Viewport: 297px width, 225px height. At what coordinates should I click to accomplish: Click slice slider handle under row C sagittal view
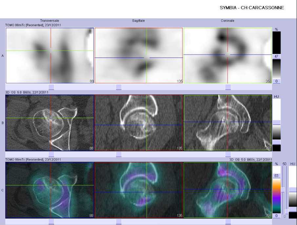coord(119,222)
